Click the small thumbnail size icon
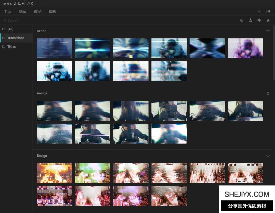The width and height of the screenshot is (275, 213). tap(259, 12)
